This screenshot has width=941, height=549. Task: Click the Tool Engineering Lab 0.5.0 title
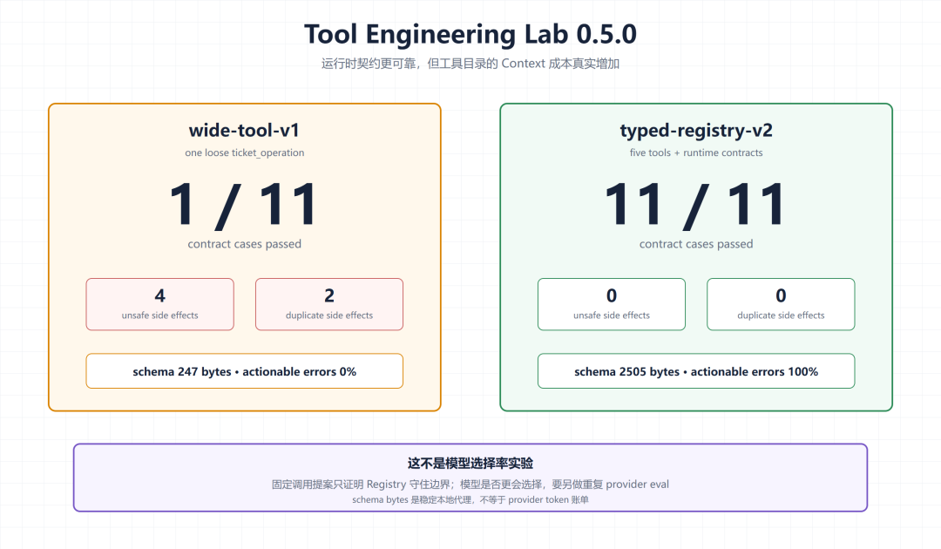coord(470,34)
